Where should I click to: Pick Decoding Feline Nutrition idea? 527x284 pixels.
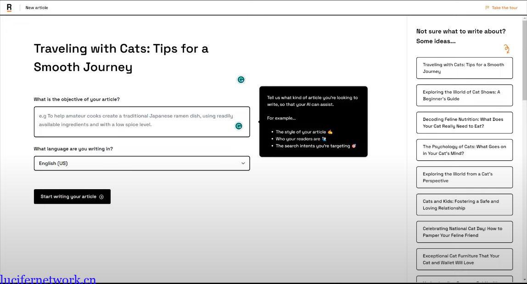pyautogui.click(x=464, y=123)
